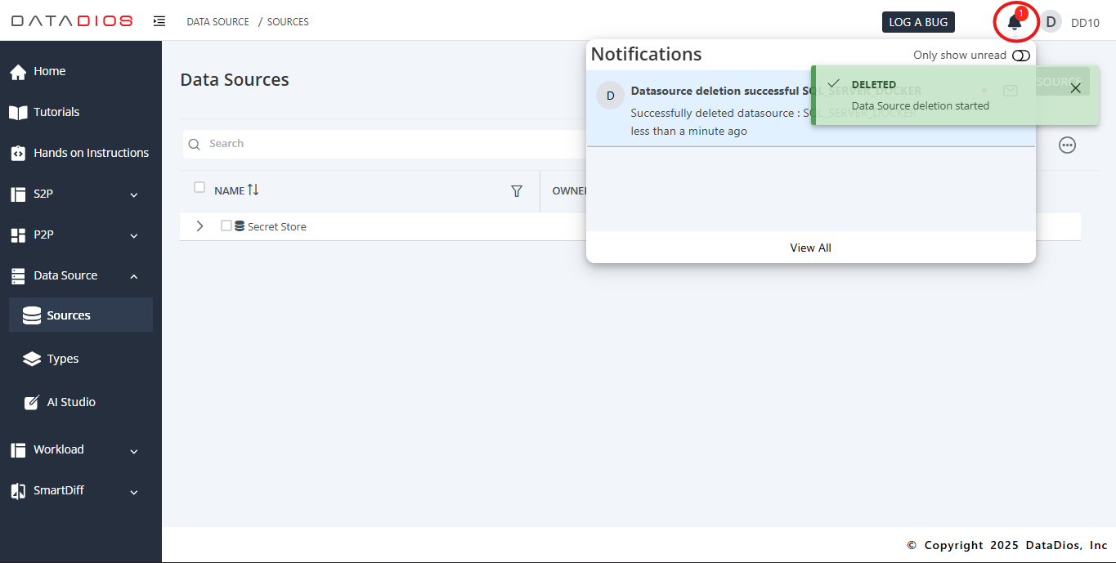Open the filter icon in Name column
The width and height of the screenshot is (1116, 563).
pos(516,191)
